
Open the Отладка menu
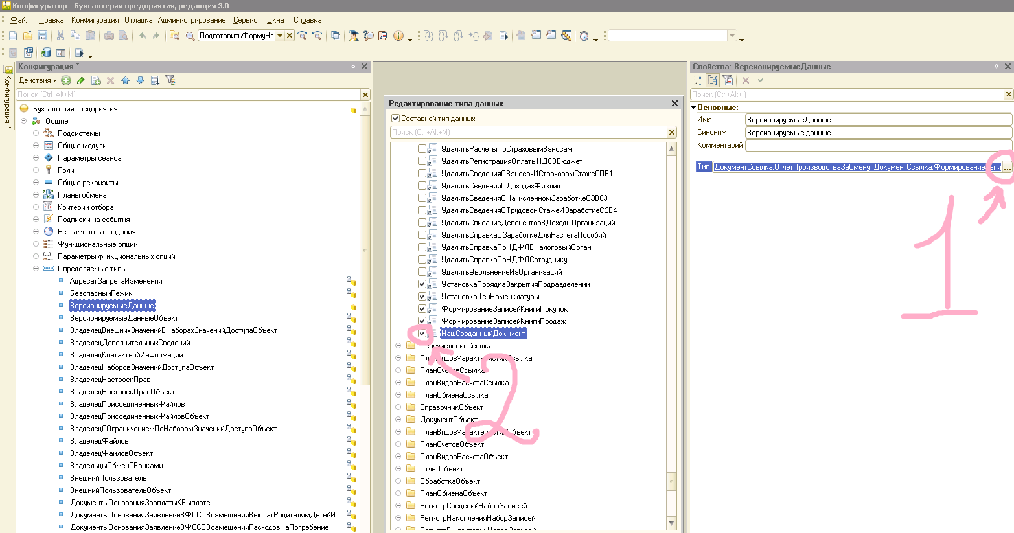[138, 20]
